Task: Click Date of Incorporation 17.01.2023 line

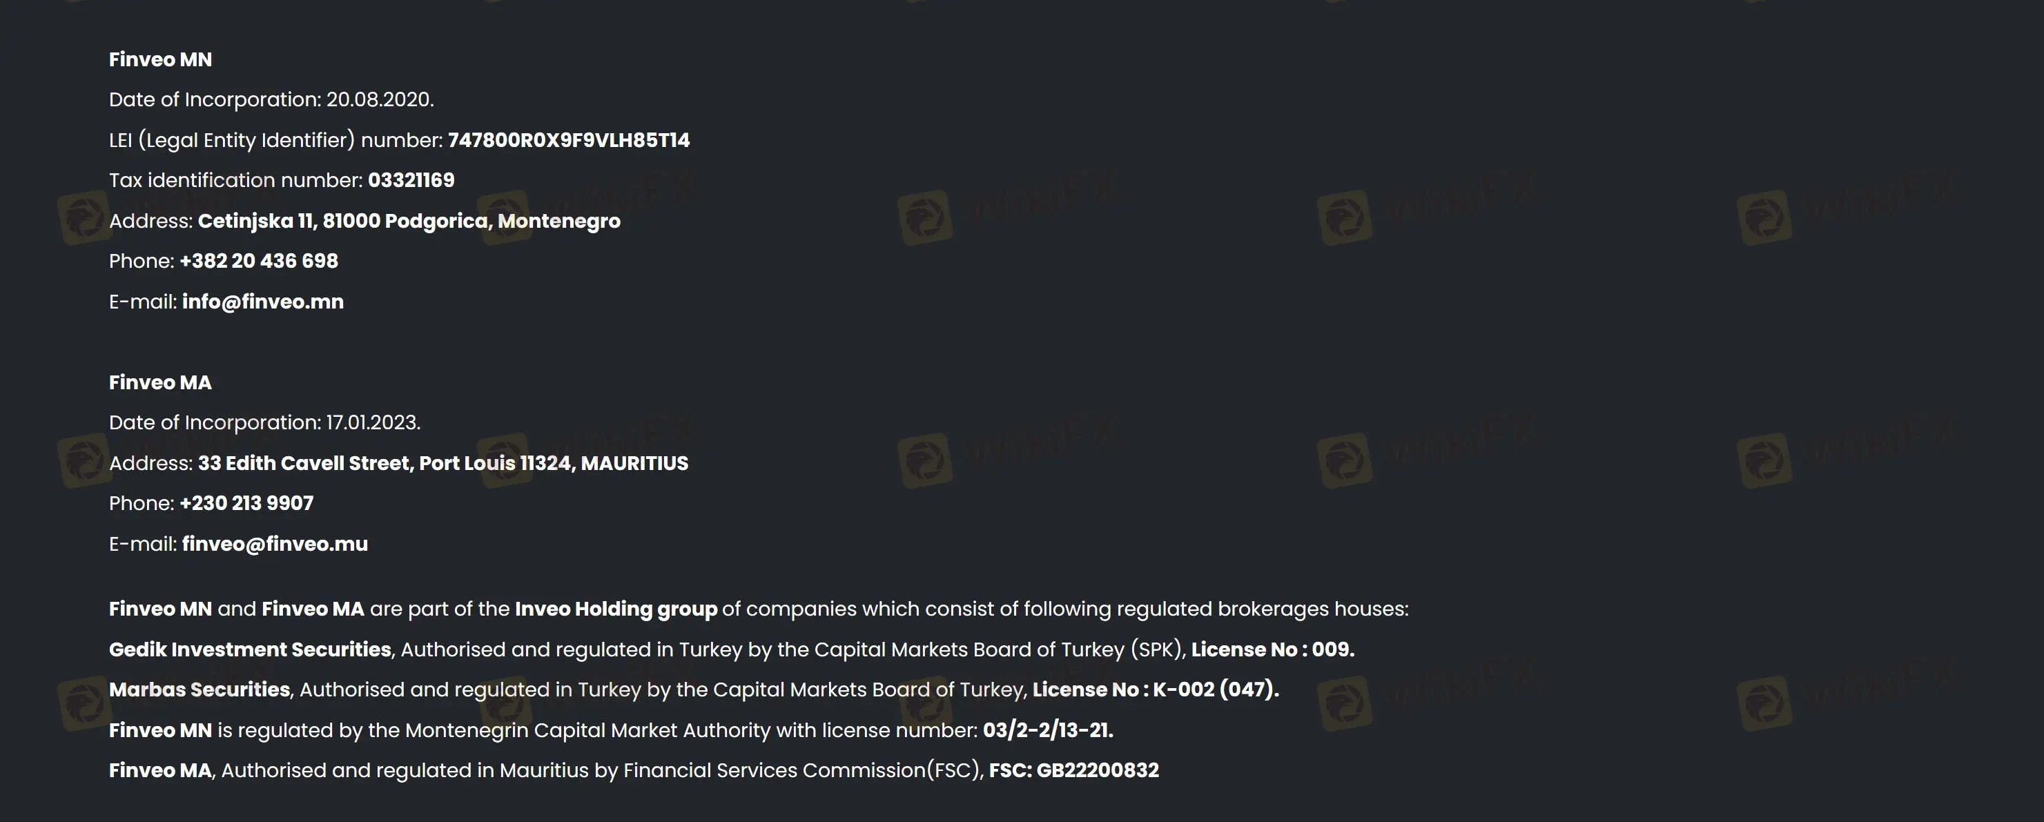Action: click(264, 423)
